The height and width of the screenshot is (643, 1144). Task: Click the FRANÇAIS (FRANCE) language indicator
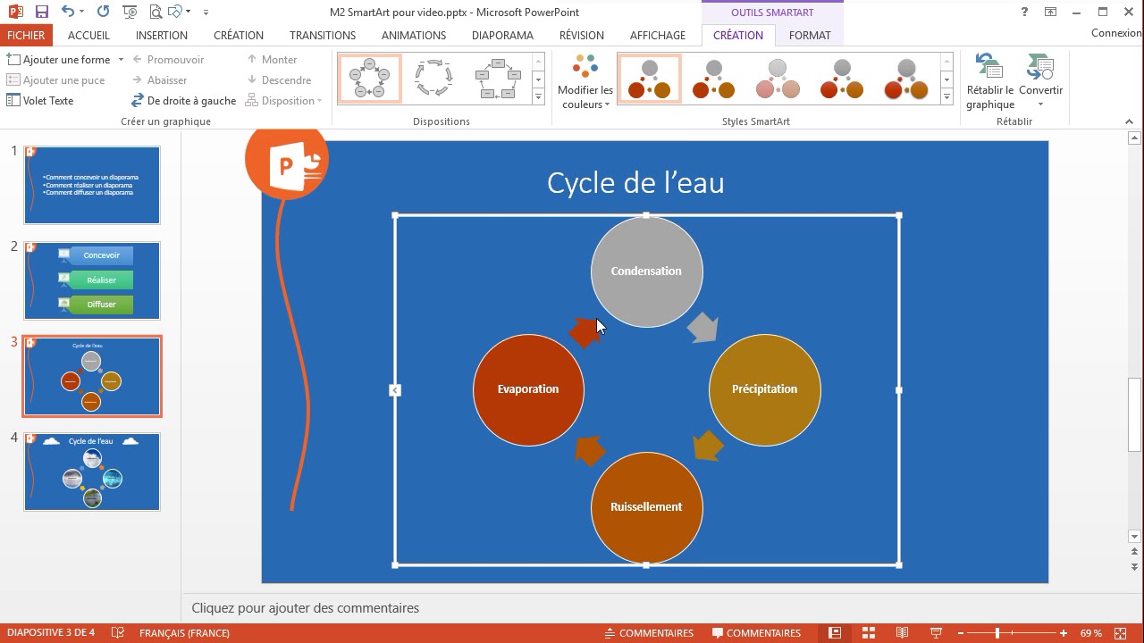point(184,633)
